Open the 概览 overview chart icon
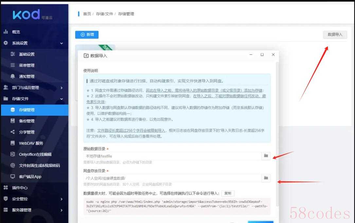 6,32
